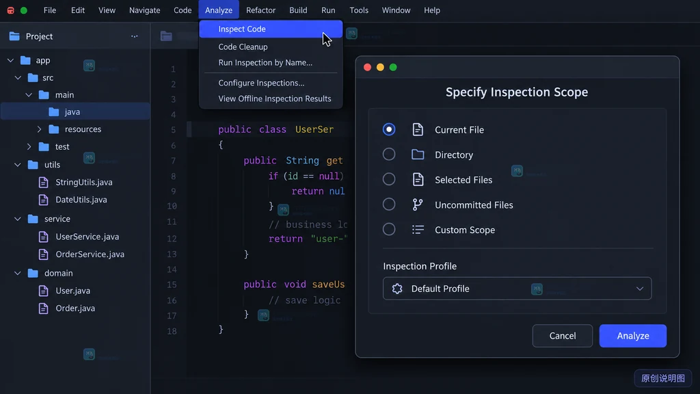The image size is (700, 394).
Task: Click the src folder icon
Action: [33, 78]
